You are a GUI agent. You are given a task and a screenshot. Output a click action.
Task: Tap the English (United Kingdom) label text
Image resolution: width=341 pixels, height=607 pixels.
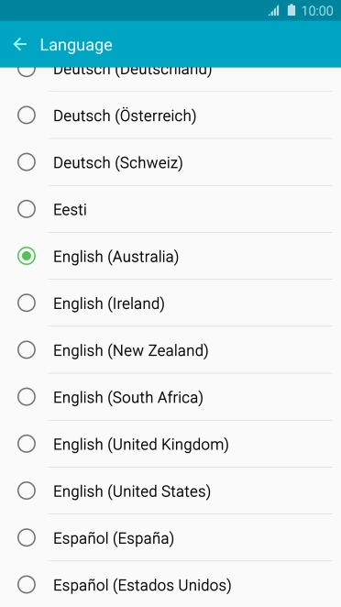pyautogui.click(x=141, y=445)
